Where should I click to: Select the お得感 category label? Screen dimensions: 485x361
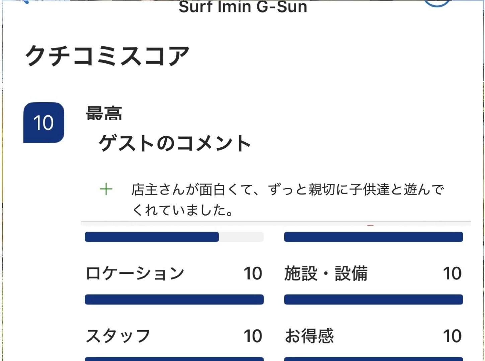coord(309,336)
